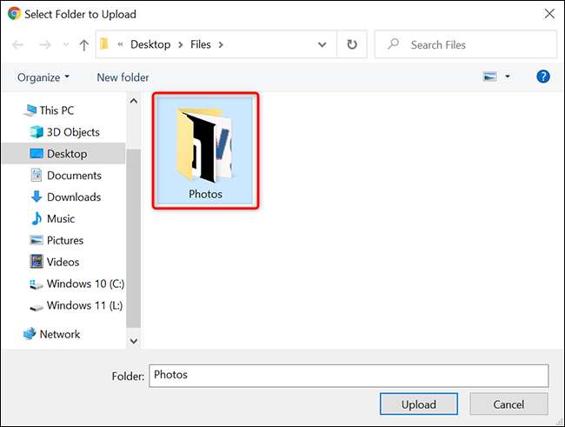Click the Downloads arrow icon in sidebar
Screen dimensions: 565x427
click(37, 197)
